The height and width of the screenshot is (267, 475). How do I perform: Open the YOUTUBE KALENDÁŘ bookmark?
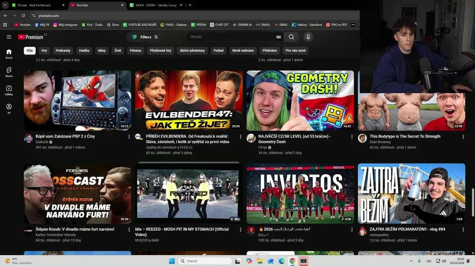[x=140, y=25]
